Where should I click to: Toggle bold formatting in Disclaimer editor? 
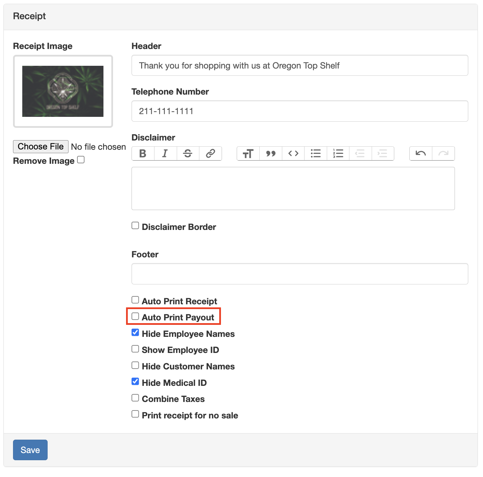click(143, 154)
